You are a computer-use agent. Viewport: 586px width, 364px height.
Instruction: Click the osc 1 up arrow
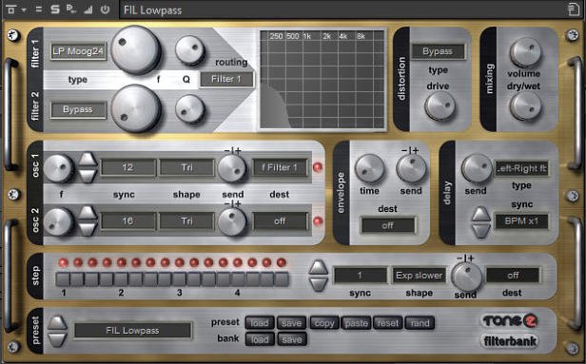click(x=88, y=160)
